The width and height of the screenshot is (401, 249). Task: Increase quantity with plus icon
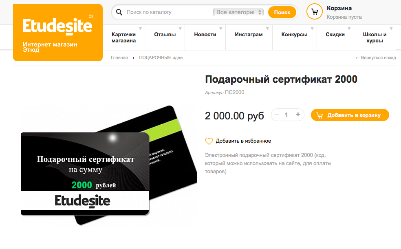pyautogui.click(x=298, y=115)
